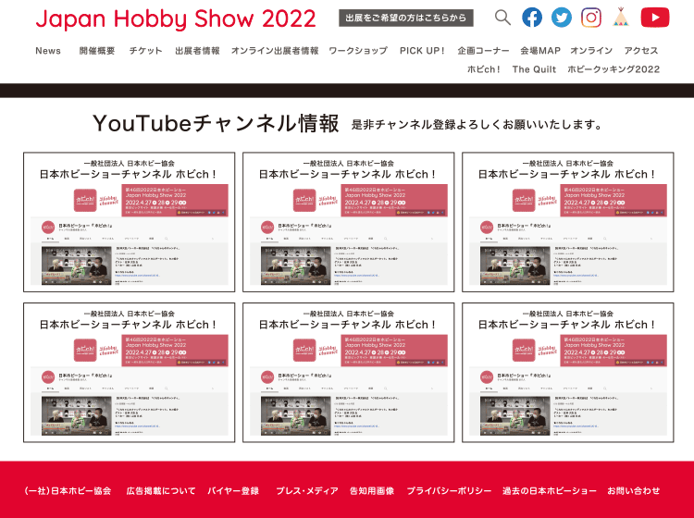Go to ホビch! in the navigation
This screenshot has width=694, height=518.
[484, 69]
